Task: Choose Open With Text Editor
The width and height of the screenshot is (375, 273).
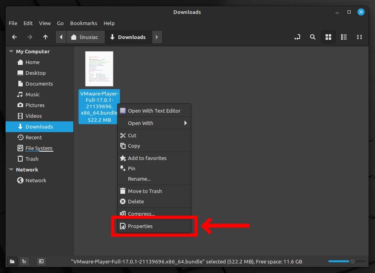Action: coord(154,111)
